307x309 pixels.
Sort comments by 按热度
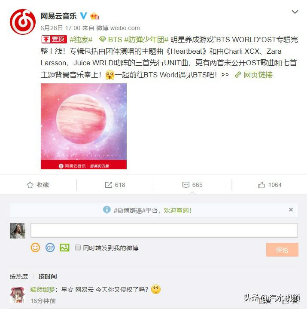point(19,276)
